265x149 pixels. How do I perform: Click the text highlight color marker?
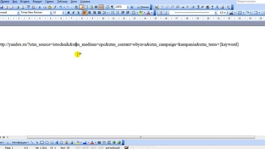click(x=141, y=13)
